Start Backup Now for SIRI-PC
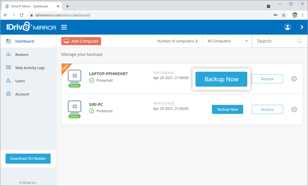This screenshot has width=308, height=186. (227, 110)
